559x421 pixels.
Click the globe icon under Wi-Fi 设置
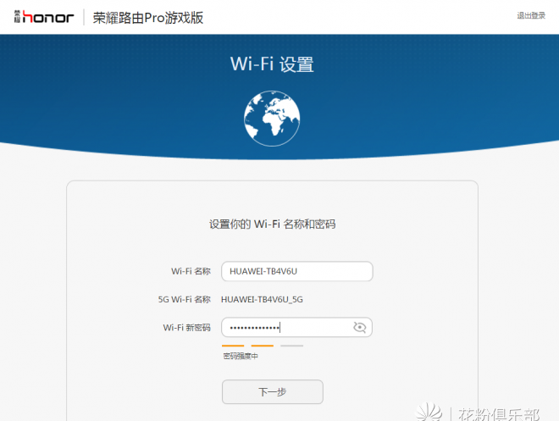[272, 119]
